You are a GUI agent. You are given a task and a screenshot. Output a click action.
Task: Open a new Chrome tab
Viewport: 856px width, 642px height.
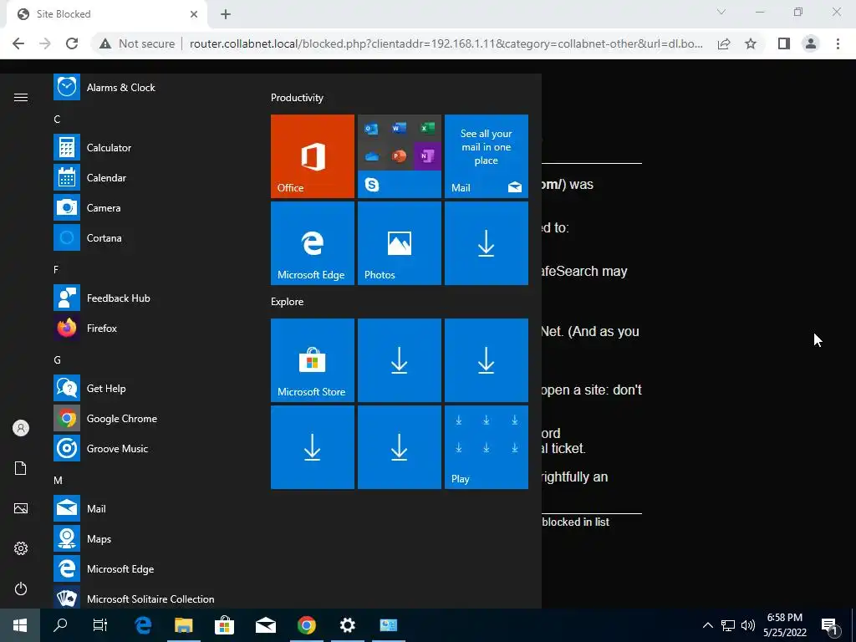pyautogui.click(x=226, y=15)
